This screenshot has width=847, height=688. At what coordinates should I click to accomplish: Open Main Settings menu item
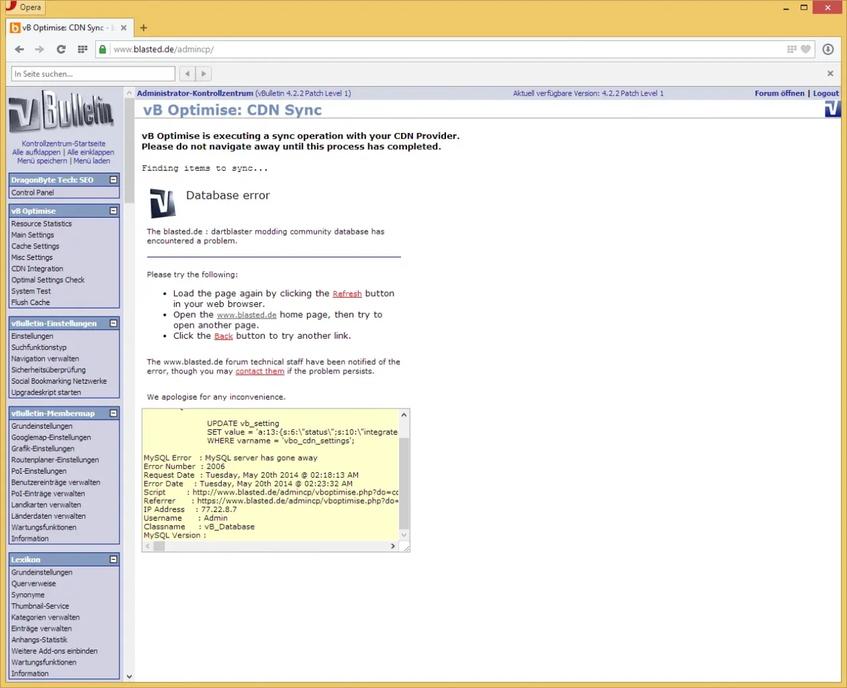(x=33, y=235)
